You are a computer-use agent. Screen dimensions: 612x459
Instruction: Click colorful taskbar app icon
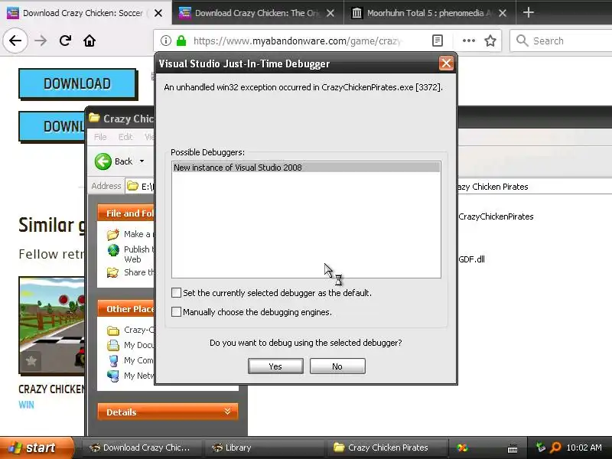(x=463, y=448)
